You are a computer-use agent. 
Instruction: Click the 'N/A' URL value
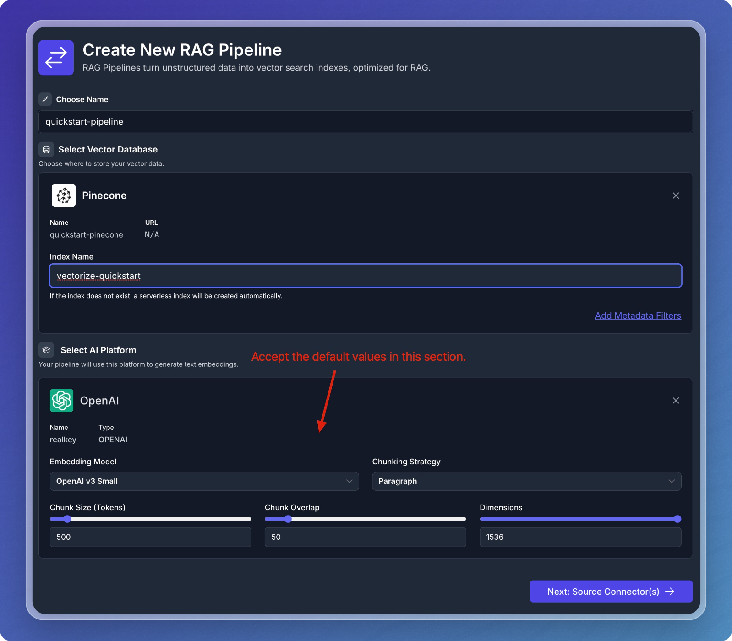pos(152,234)
